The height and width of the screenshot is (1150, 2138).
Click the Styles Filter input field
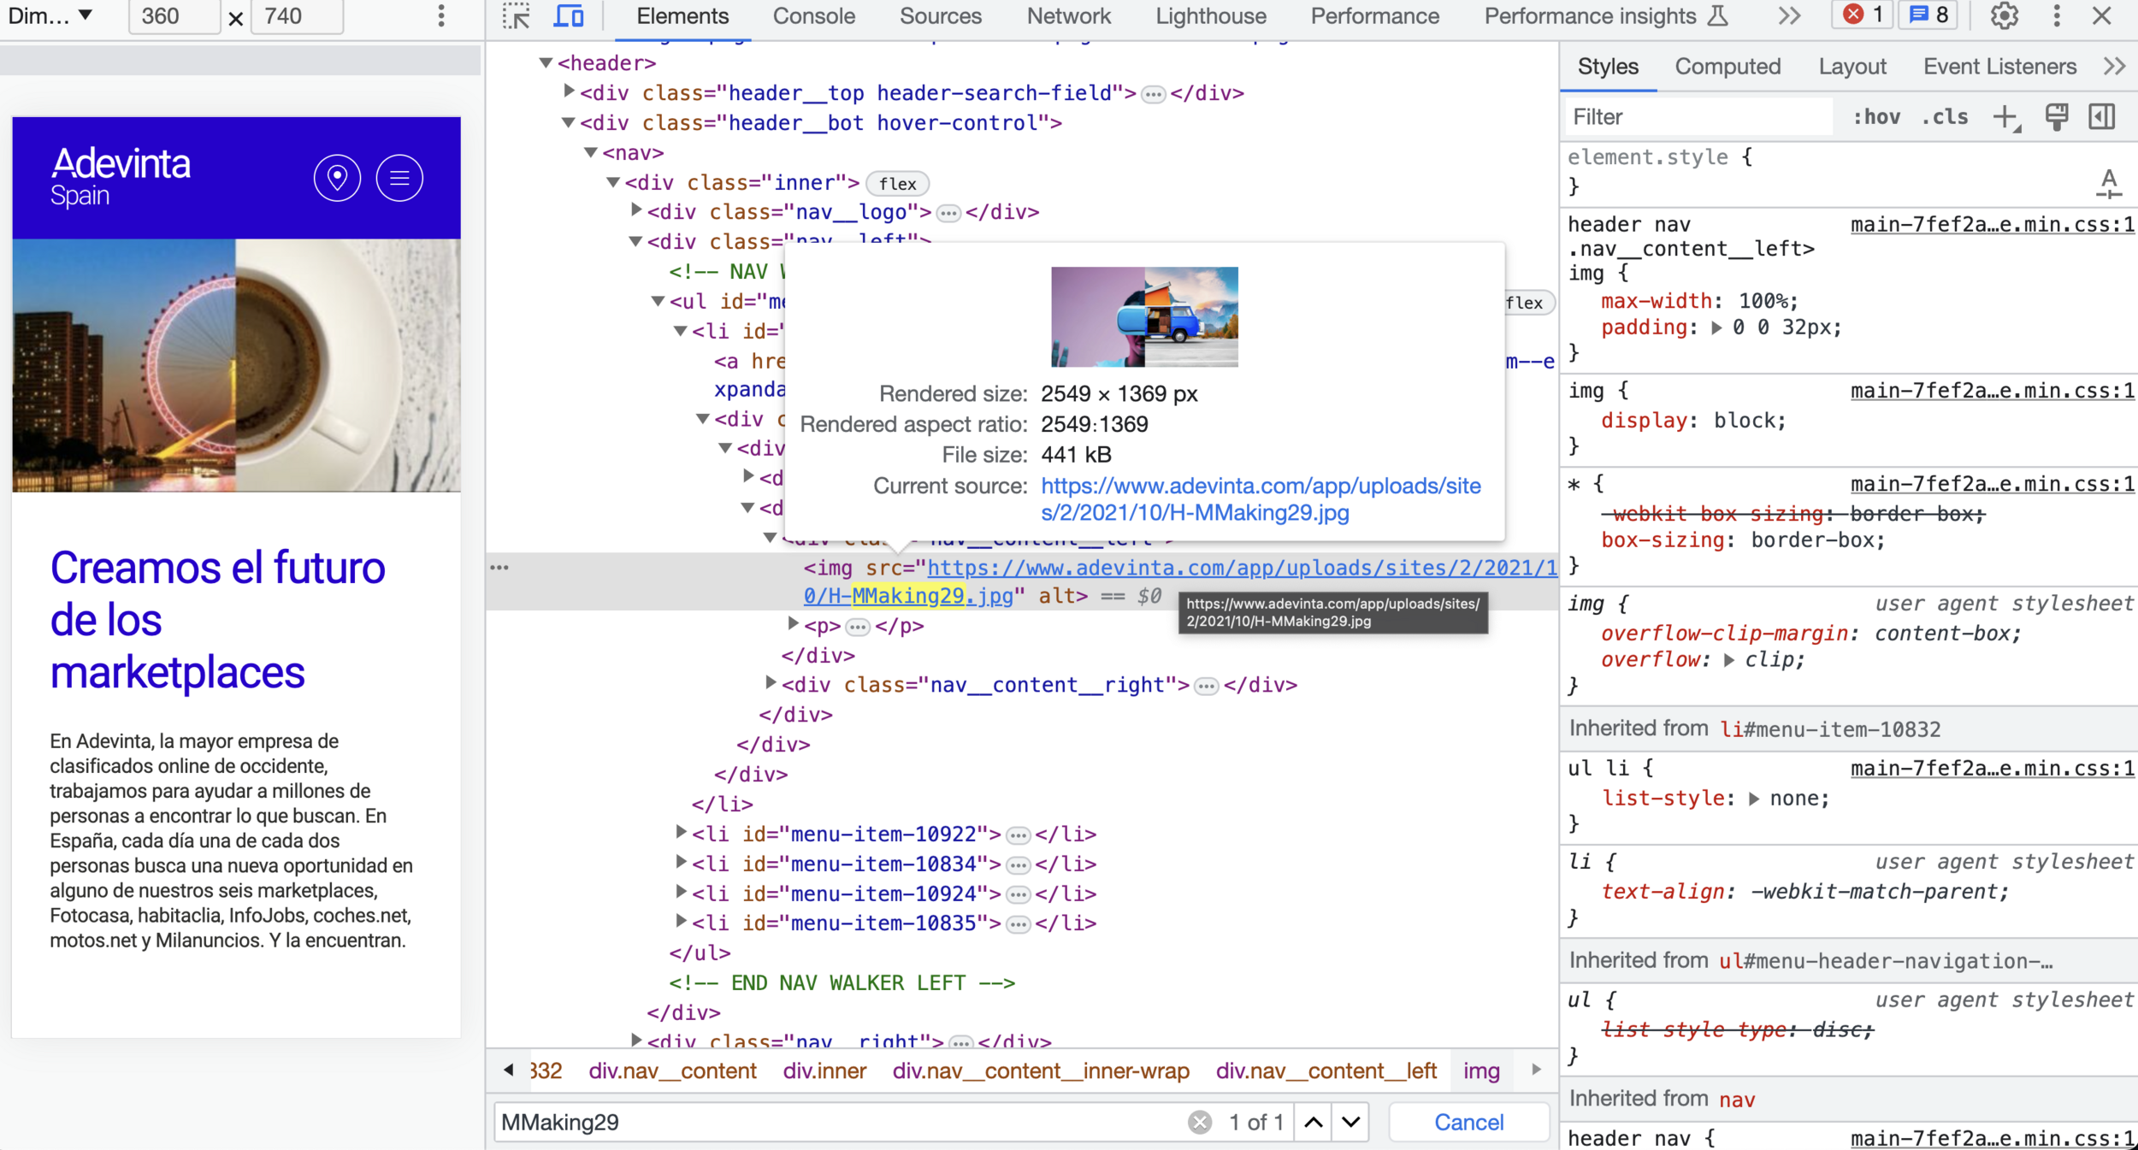click(1698, 117)
